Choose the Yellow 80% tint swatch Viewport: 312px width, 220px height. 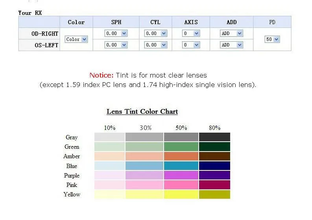214,194
